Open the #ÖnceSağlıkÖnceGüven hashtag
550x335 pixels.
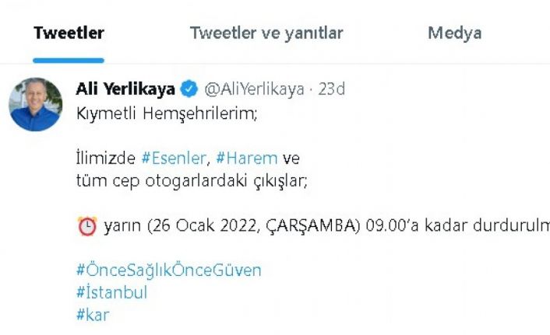(169, 270)
